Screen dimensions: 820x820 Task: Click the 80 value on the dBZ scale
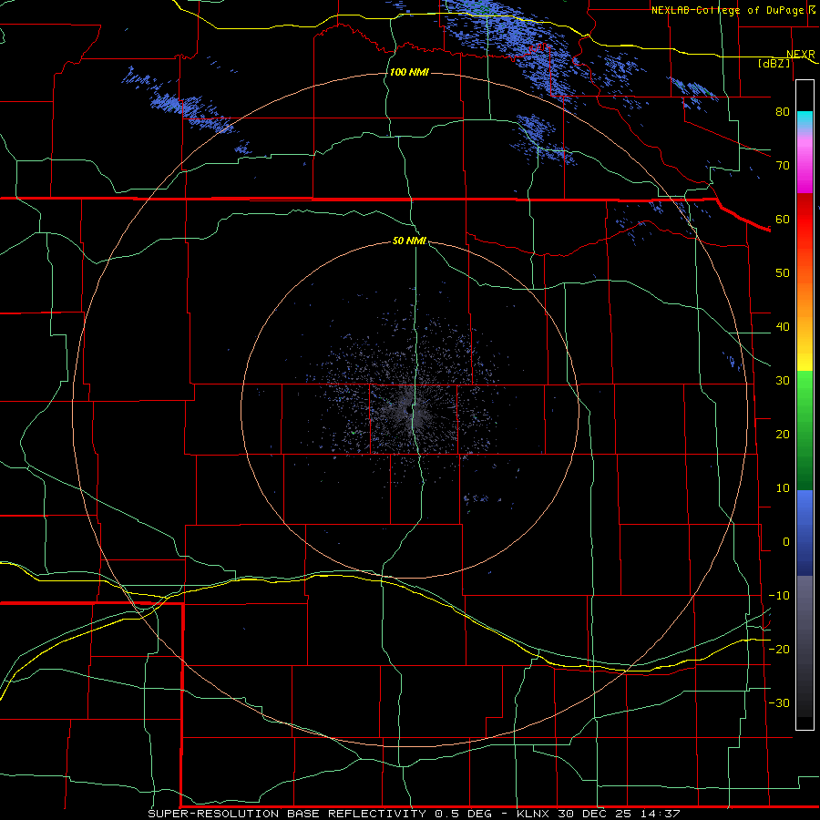(x=783, y=112)
